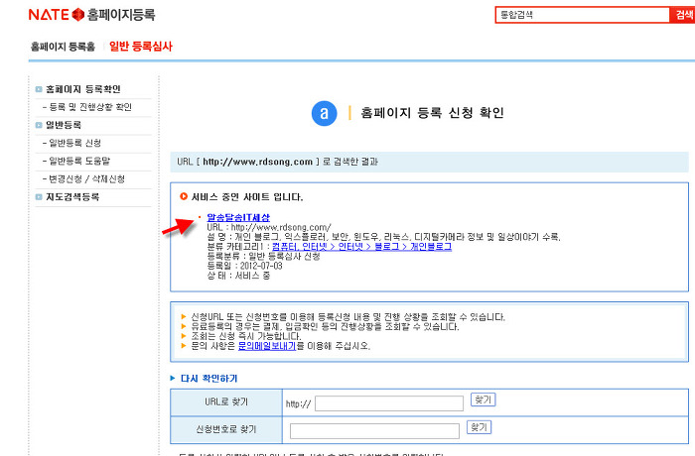
Task: Click the square icon beside 홈페이지 등록확인
Action: tap(38, 89)
